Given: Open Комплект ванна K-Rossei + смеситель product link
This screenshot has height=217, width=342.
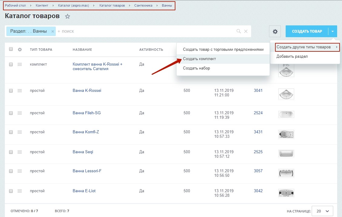Looking at the screenshot, I should click(98, 66).
